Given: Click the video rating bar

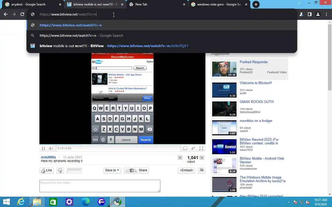Looking at the screenshot, I should (x=74, y=171).
